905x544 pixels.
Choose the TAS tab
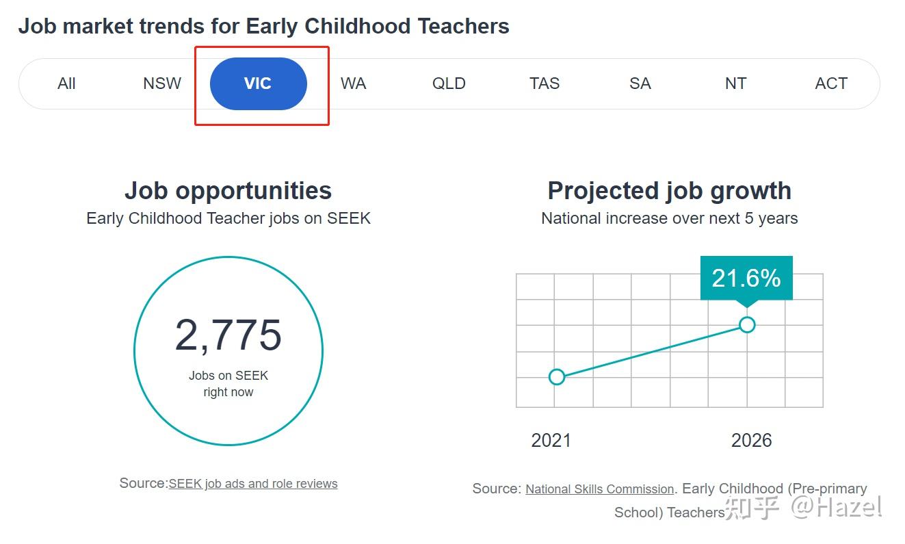(545, 83)
